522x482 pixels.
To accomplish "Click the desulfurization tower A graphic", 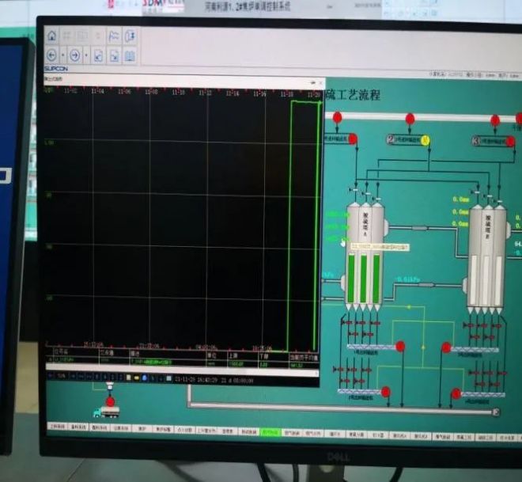I will pos(364,253).
